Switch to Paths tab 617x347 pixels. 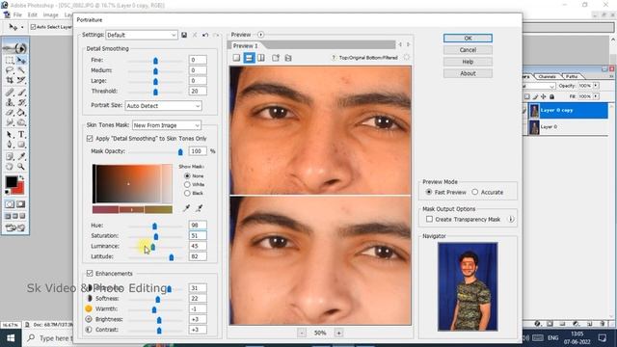(572, 76)
